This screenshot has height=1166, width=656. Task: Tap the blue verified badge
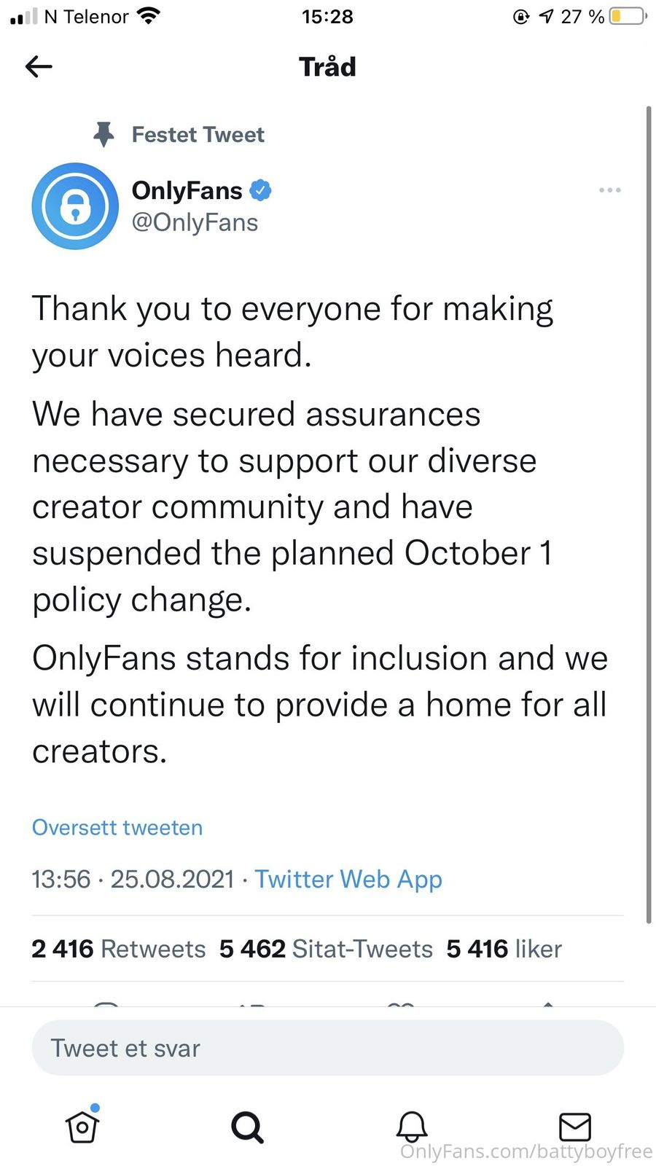pos(260,190)
